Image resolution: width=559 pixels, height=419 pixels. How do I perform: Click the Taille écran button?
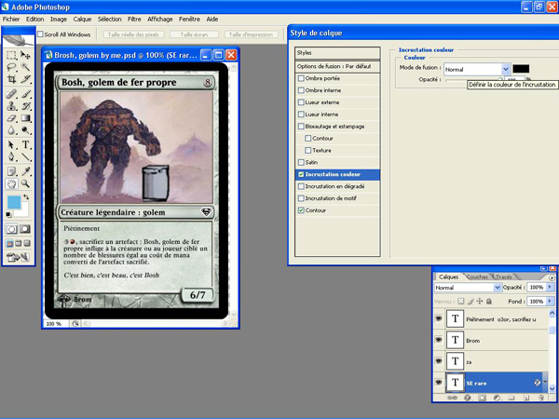[194, 34]
